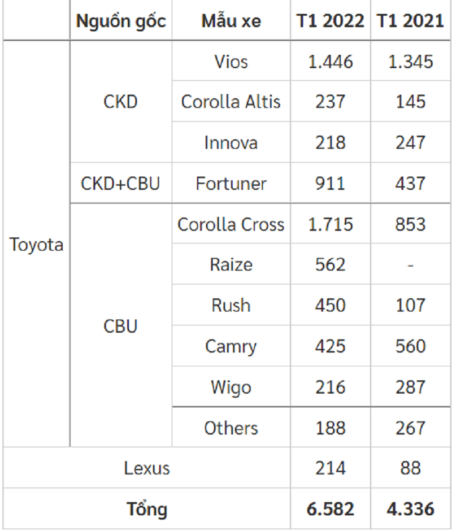The image size is (452, 531).
Task: Select the Camry model cell
Action: pyautogui.click(x=231, y=346)
